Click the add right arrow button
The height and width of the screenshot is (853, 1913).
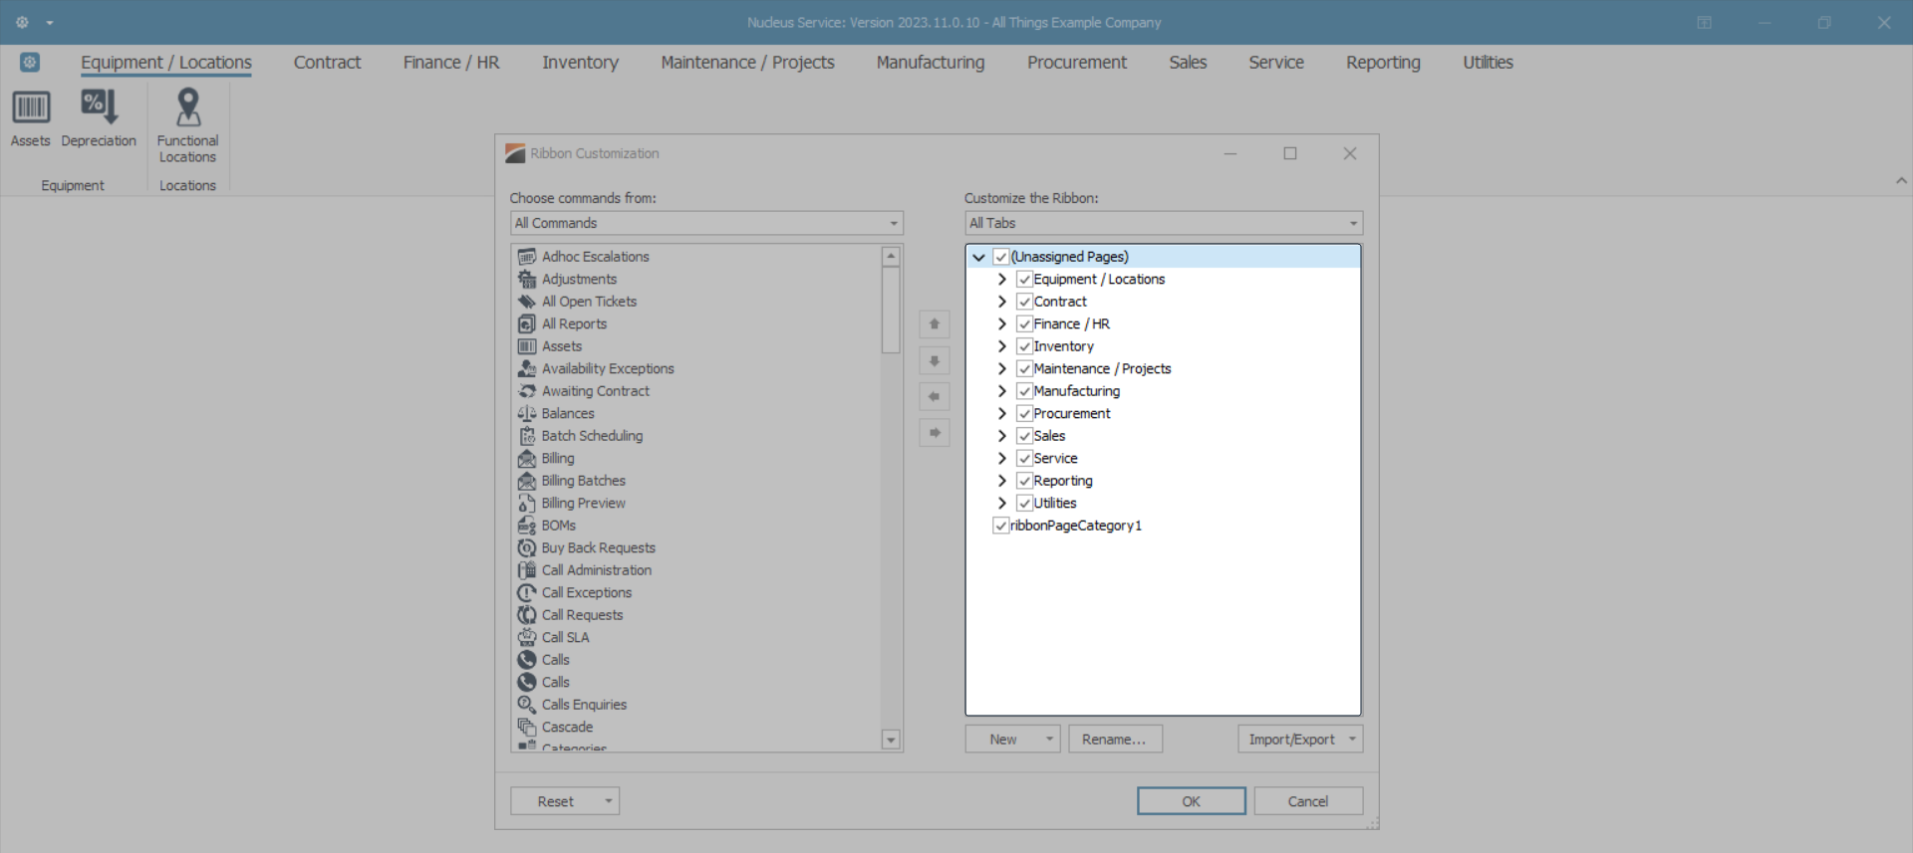pyautogui.click(x=934, y=432)
